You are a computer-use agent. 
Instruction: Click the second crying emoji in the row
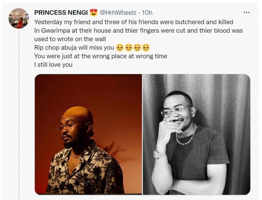pyautogui.click(x=128, y=48)
